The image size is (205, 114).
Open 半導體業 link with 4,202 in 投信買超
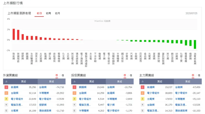point(84,111)
